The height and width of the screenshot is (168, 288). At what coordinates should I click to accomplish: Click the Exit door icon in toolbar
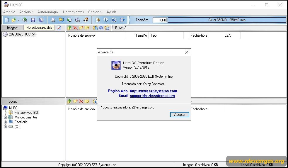[x=122, y=20]
